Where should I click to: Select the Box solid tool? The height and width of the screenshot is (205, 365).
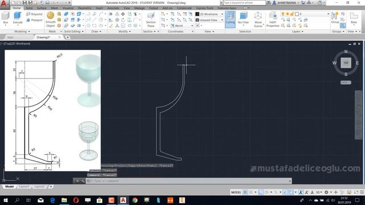(5, 18)
